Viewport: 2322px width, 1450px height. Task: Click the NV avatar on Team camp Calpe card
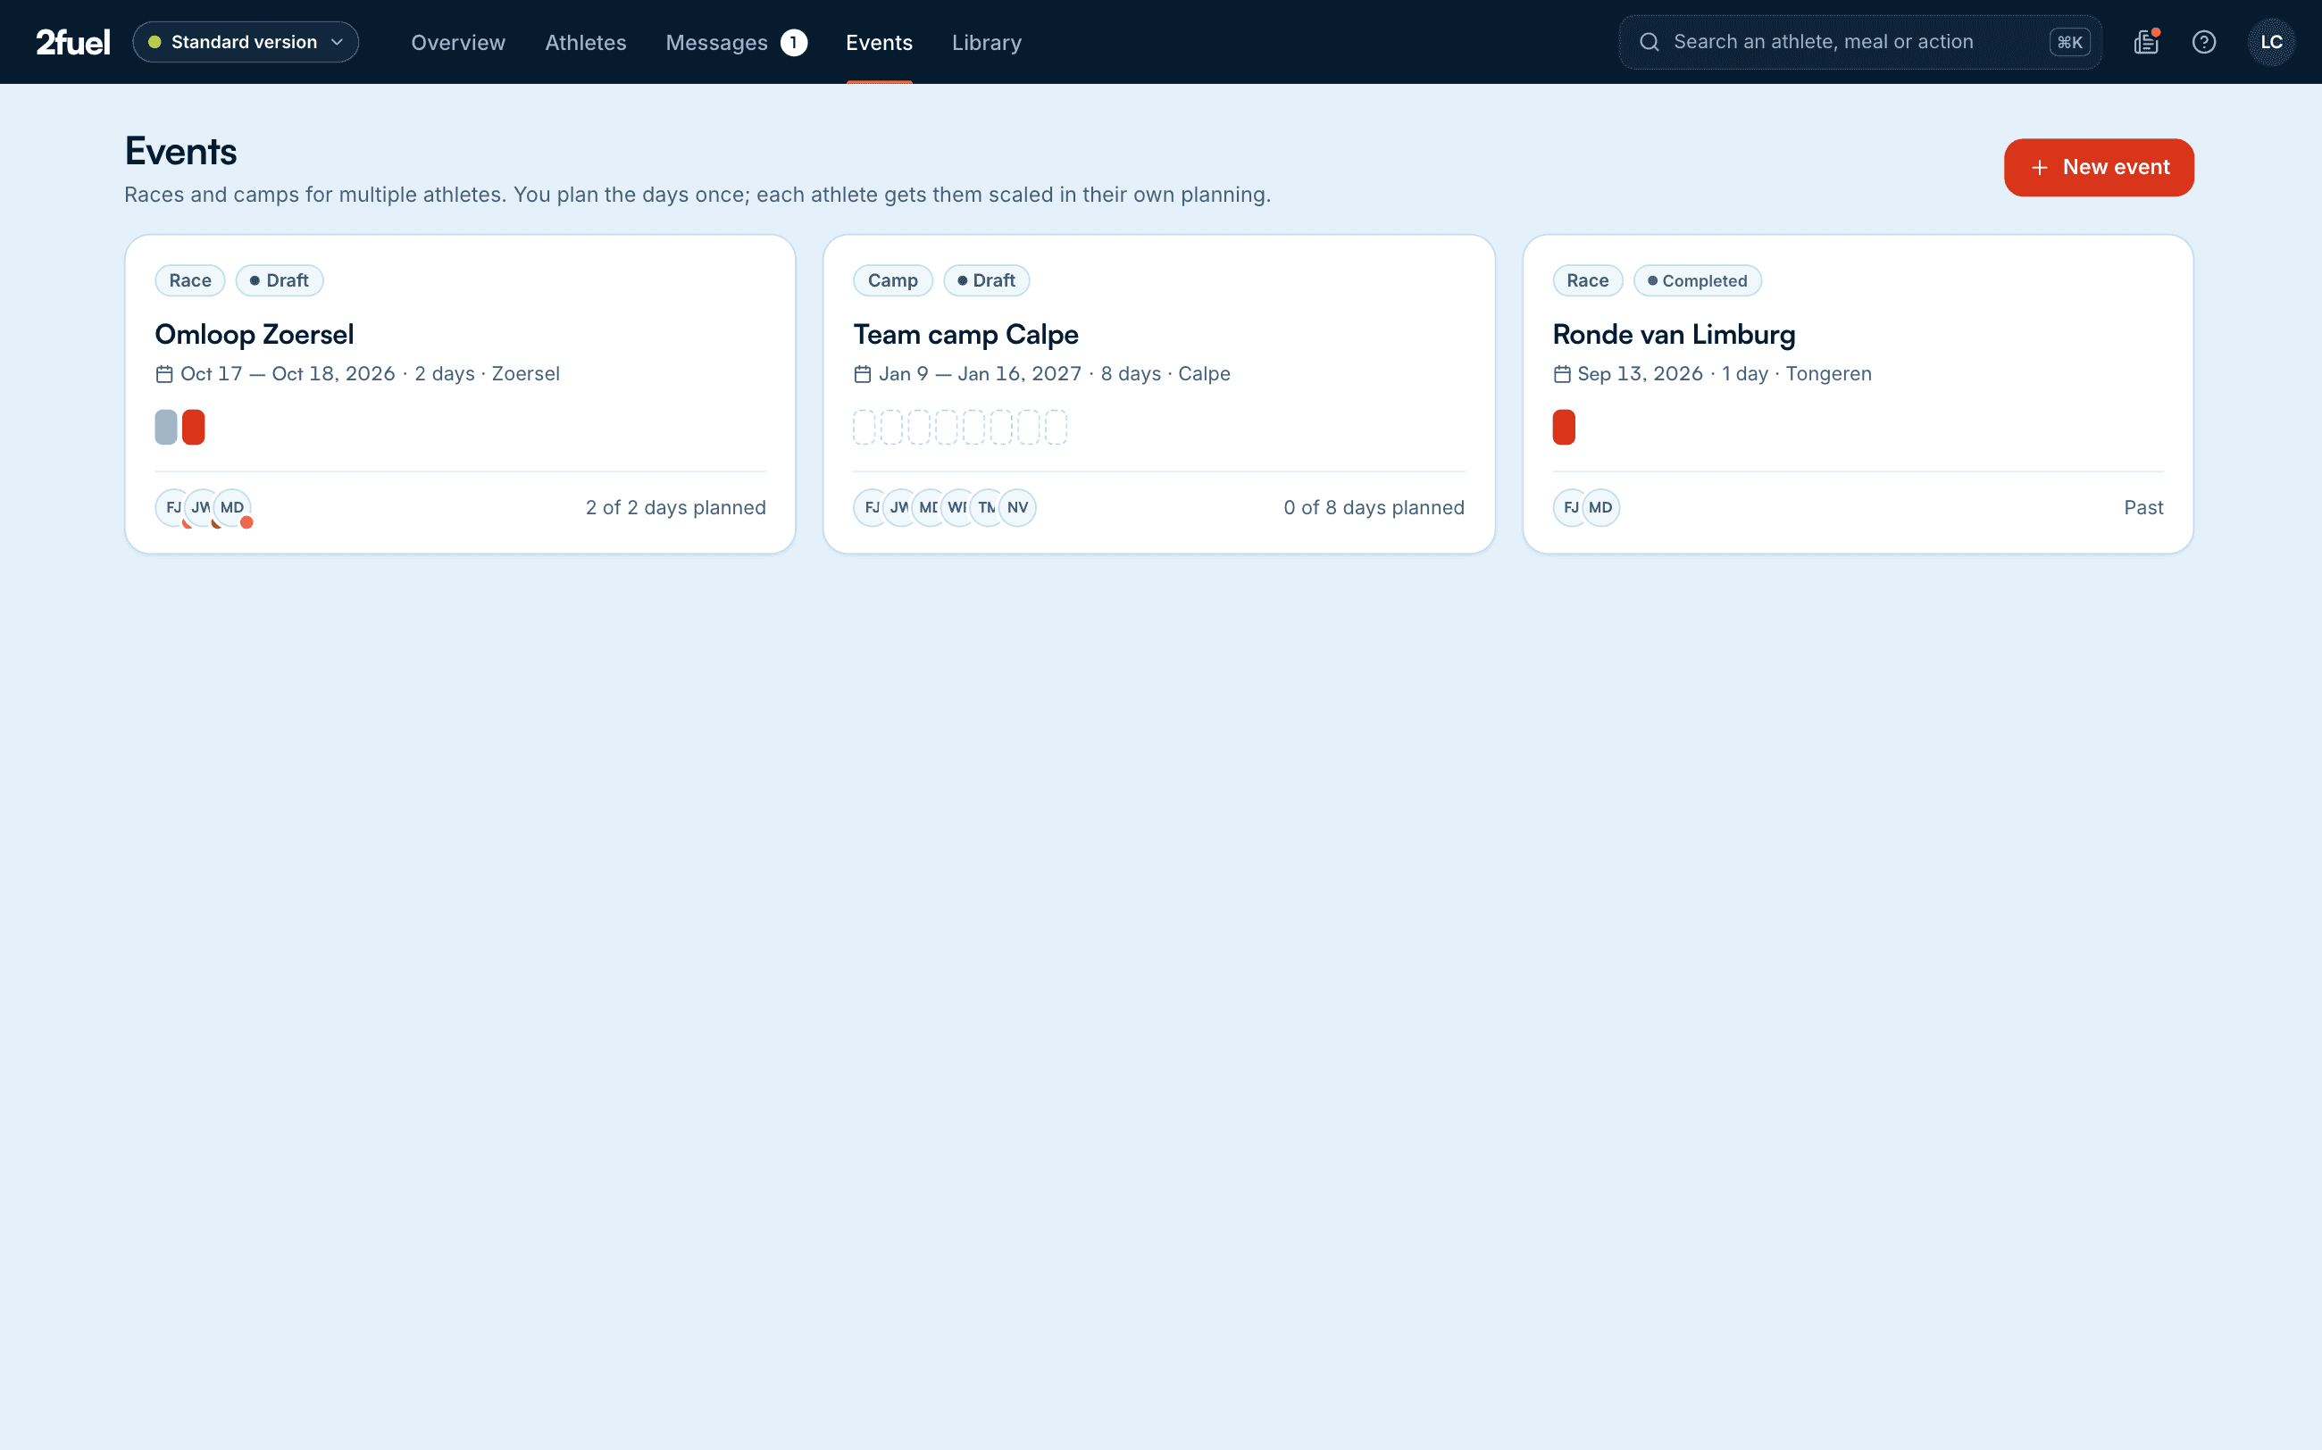[x=1017, y=507]
